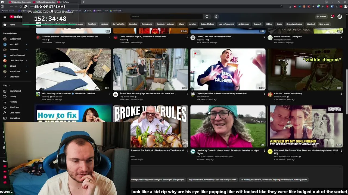348x195 pixels.
Task: Select the Survival skills filter chip
Action: (119, 24)
